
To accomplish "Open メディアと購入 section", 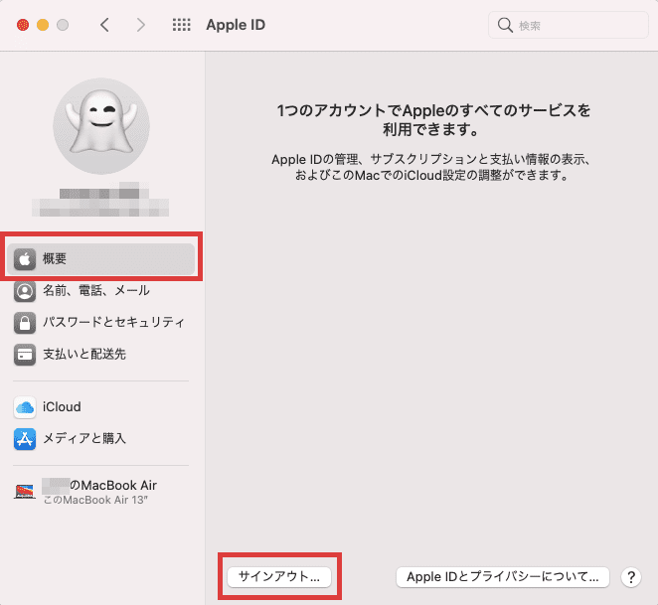I will pyautogui.click(x=101, y=439).
